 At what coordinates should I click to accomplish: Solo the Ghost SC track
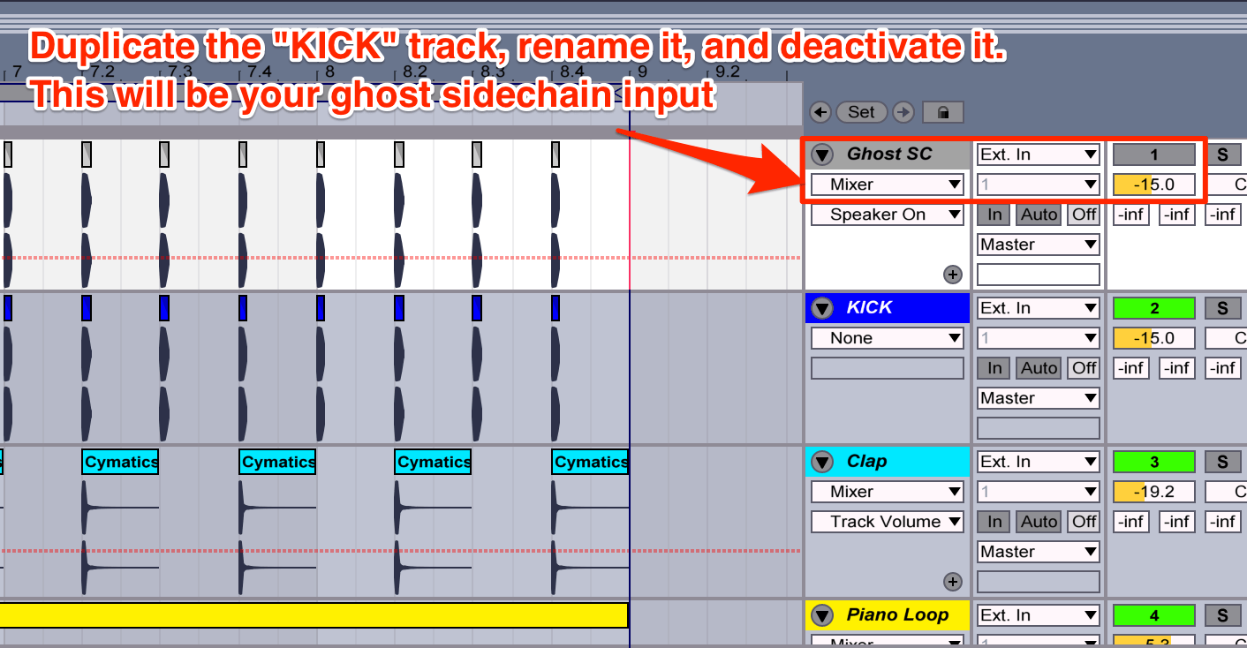pos(1224,154)
